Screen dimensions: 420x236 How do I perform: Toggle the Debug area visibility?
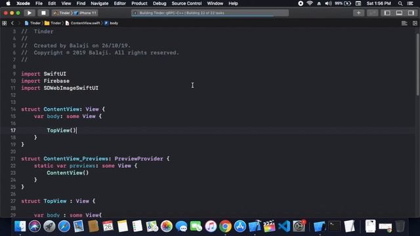(399, 13)
